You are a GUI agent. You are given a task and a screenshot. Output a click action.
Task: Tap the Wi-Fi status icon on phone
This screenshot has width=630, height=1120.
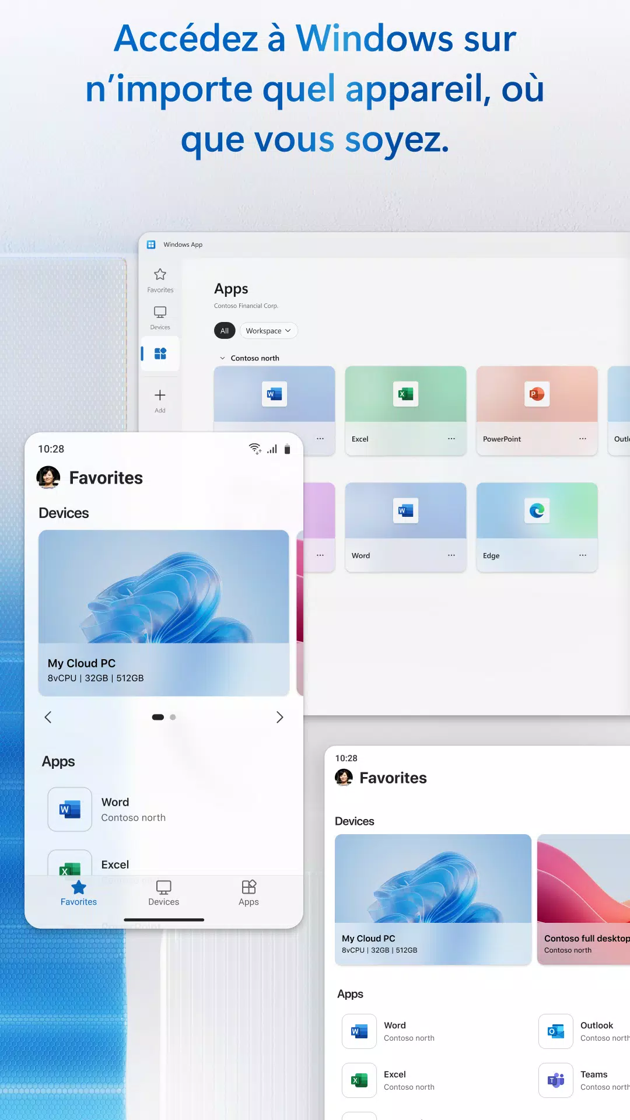pyautogui.click(x=255, y=449)
